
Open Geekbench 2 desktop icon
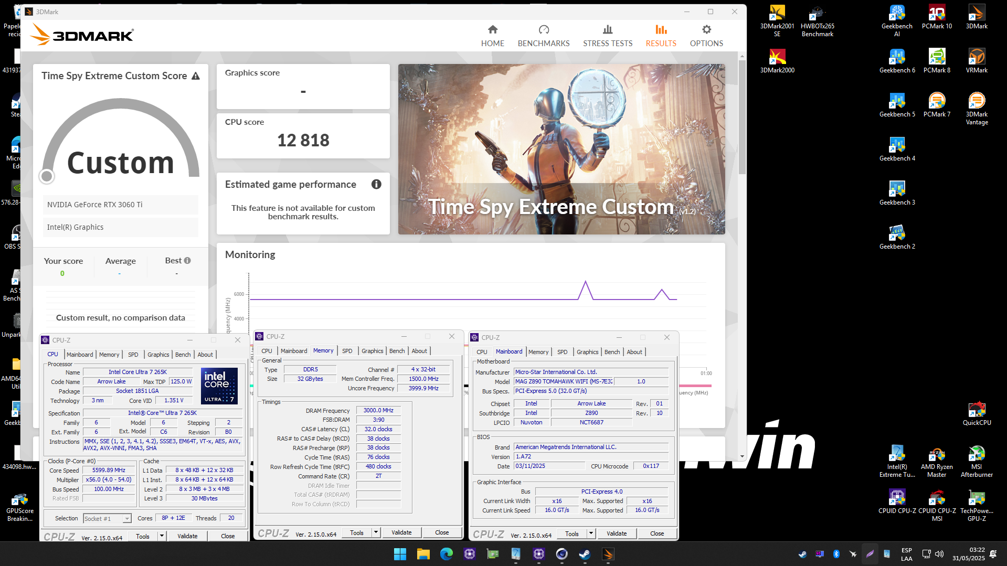[897, 237]
